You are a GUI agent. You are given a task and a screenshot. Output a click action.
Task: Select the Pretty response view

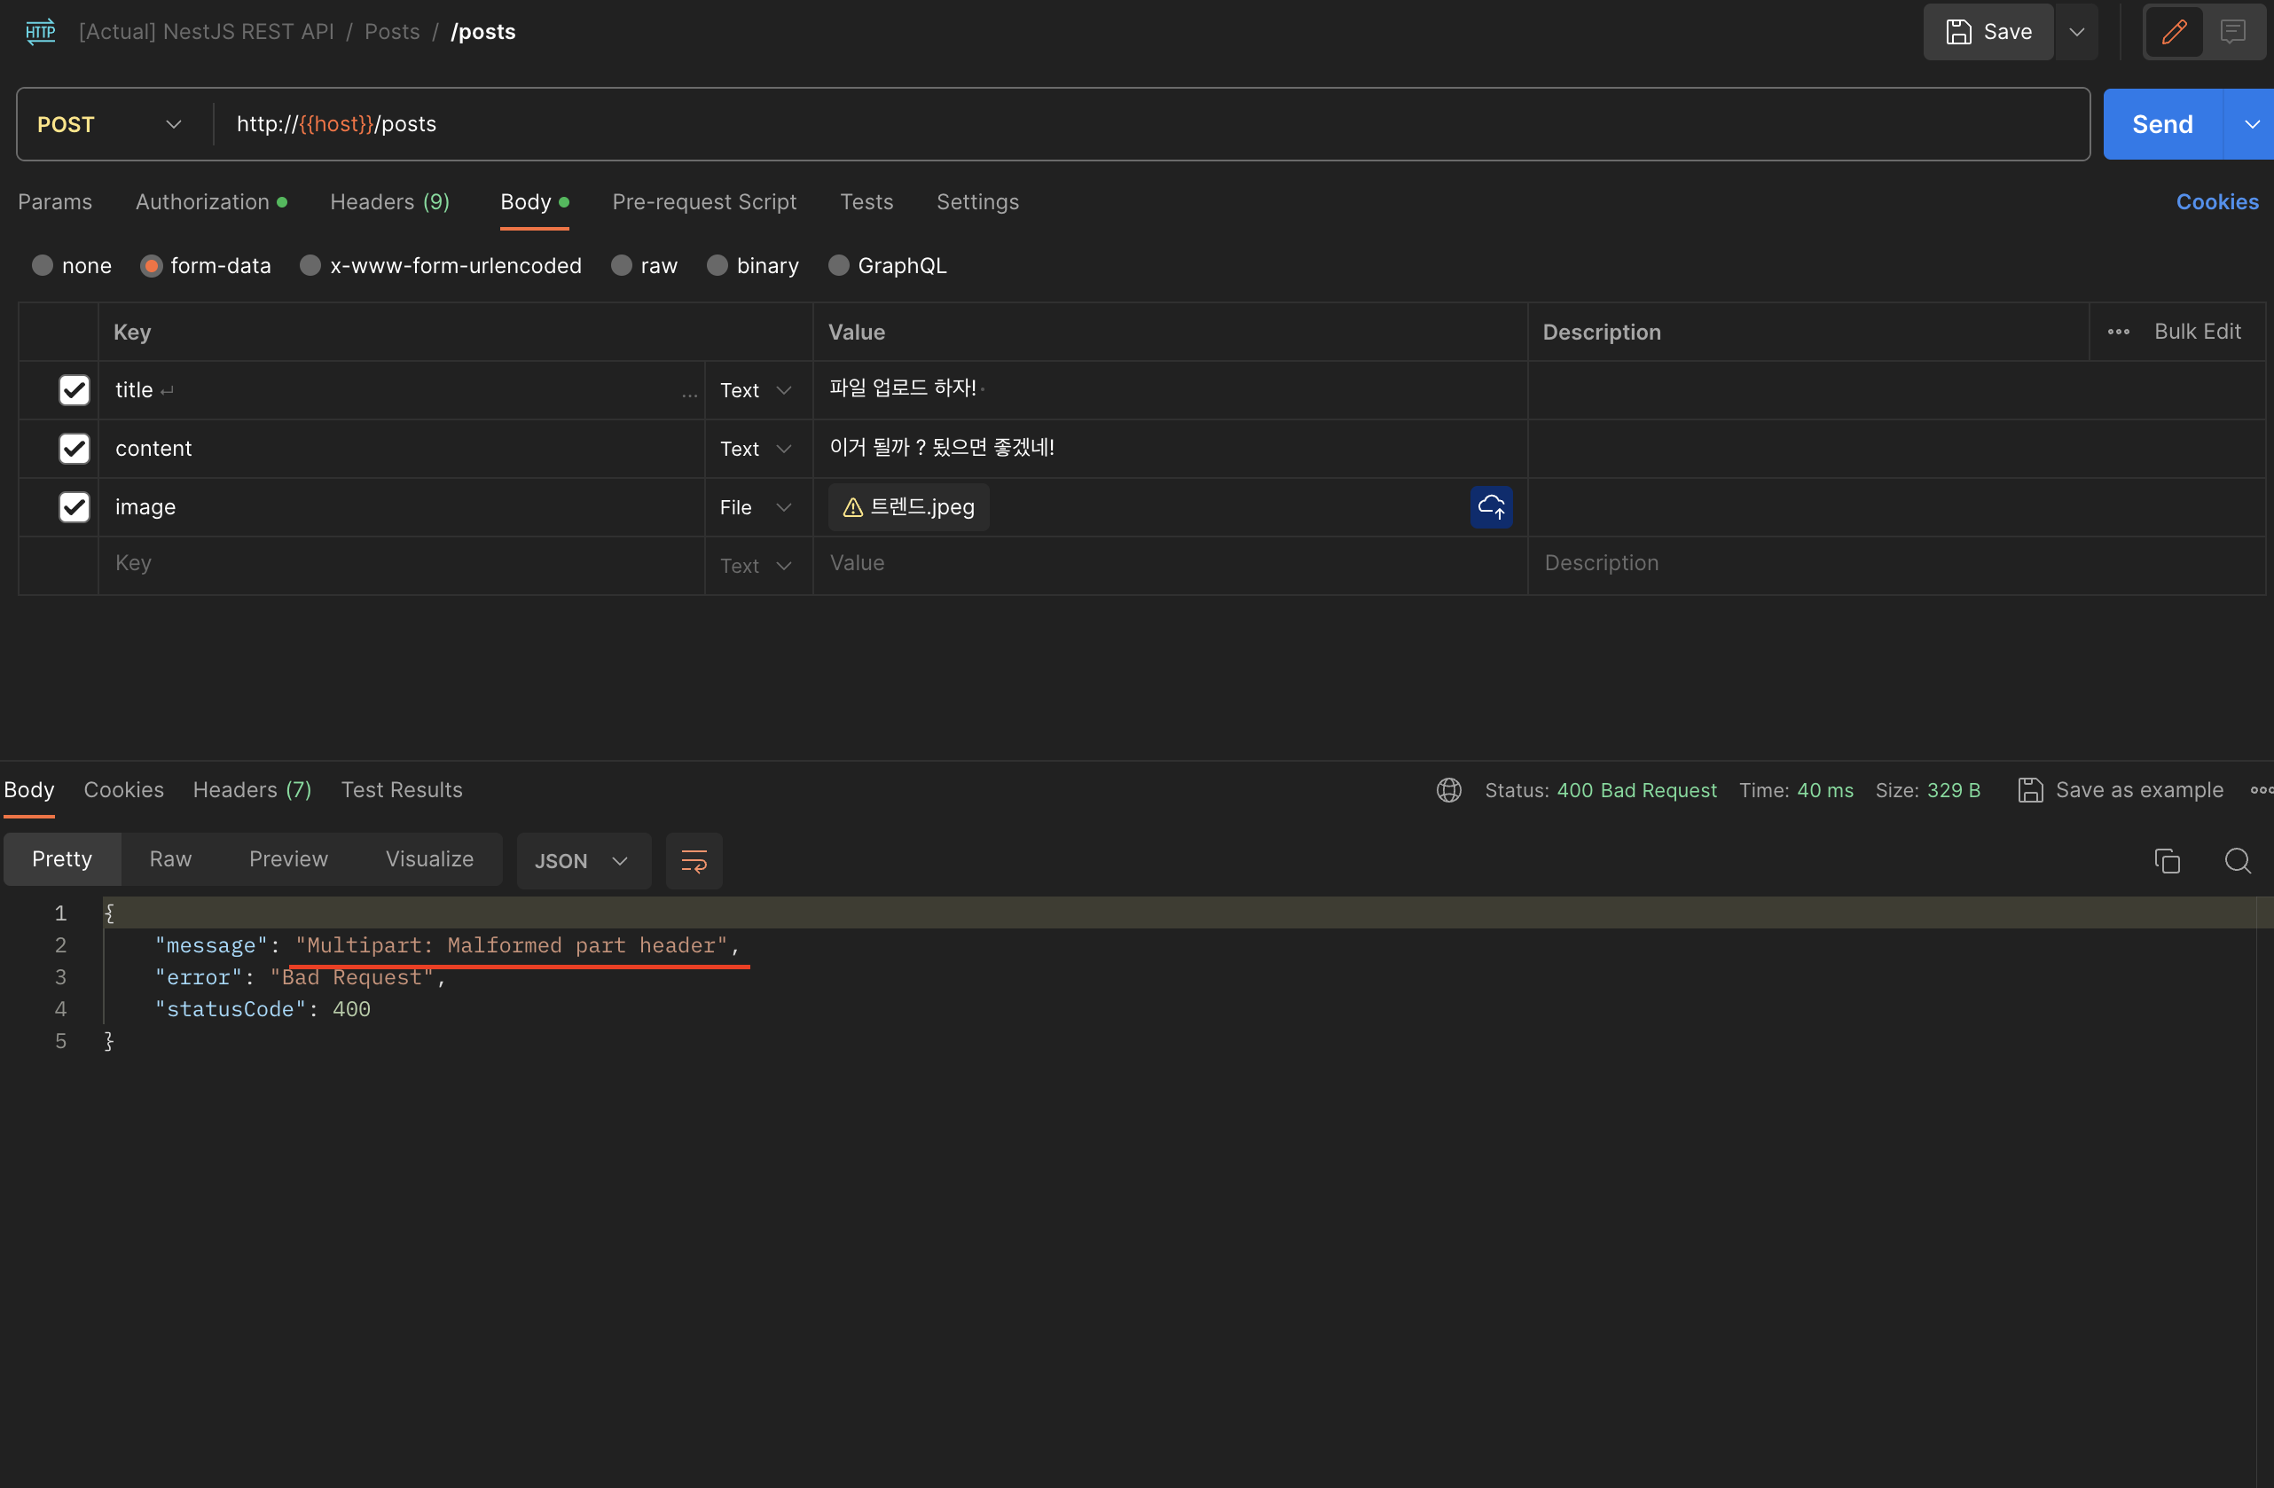tap(62, 858)
